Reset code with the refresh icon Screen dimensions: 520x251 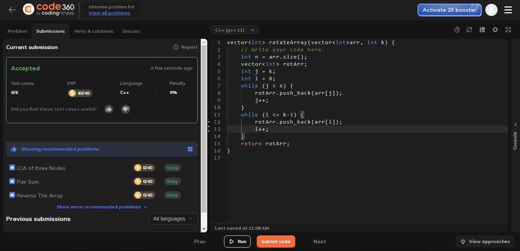[x=469, y=30]
